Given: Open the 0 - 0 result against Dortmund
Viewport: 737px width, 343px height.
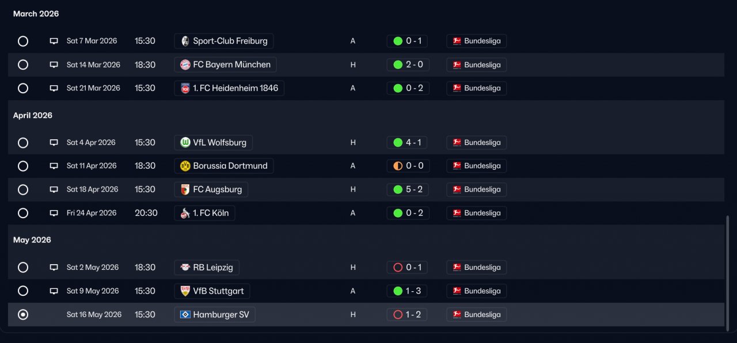Looking at the screenshot, I should tap(408, 166).
